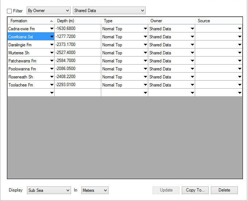Open Type dropdown in Toolachee Fm row
The width and height of the screenshot is (248, 201).
point(146,85)
